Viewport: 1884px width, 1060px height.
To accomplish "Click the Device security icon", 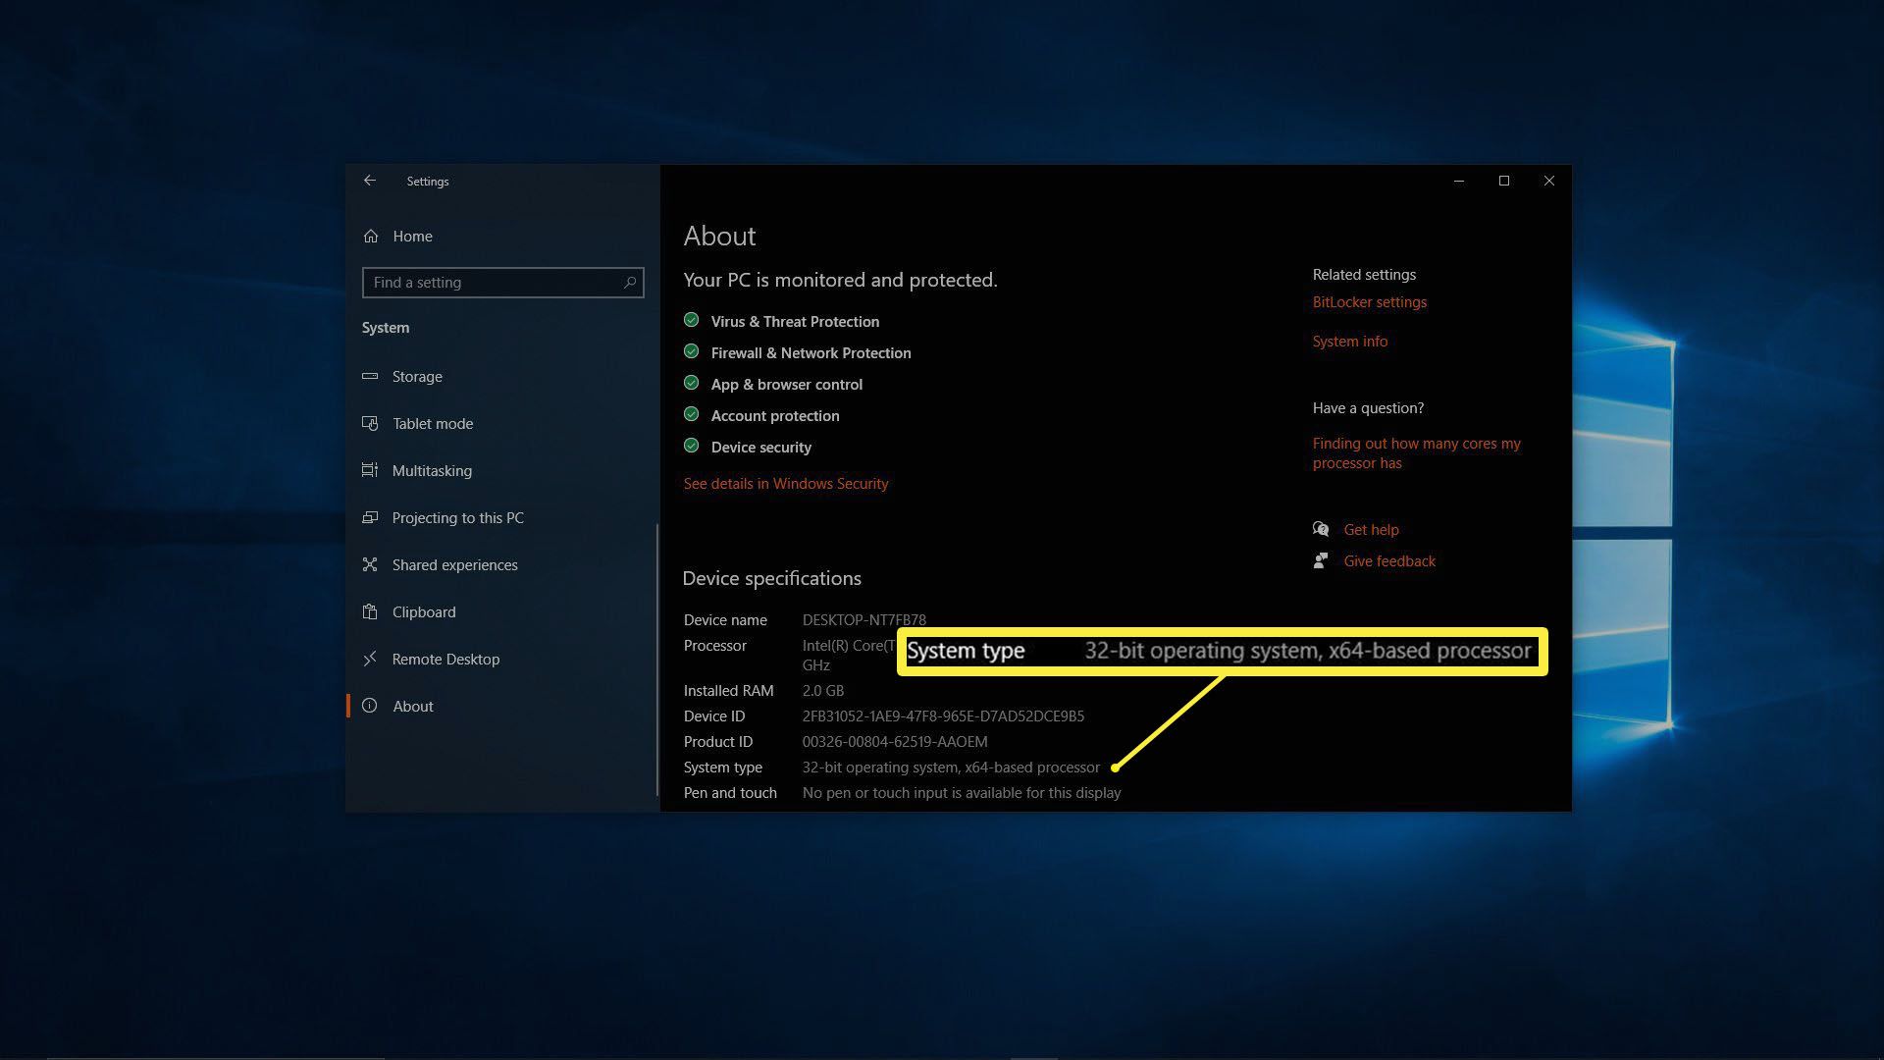I will pos(691,447).
